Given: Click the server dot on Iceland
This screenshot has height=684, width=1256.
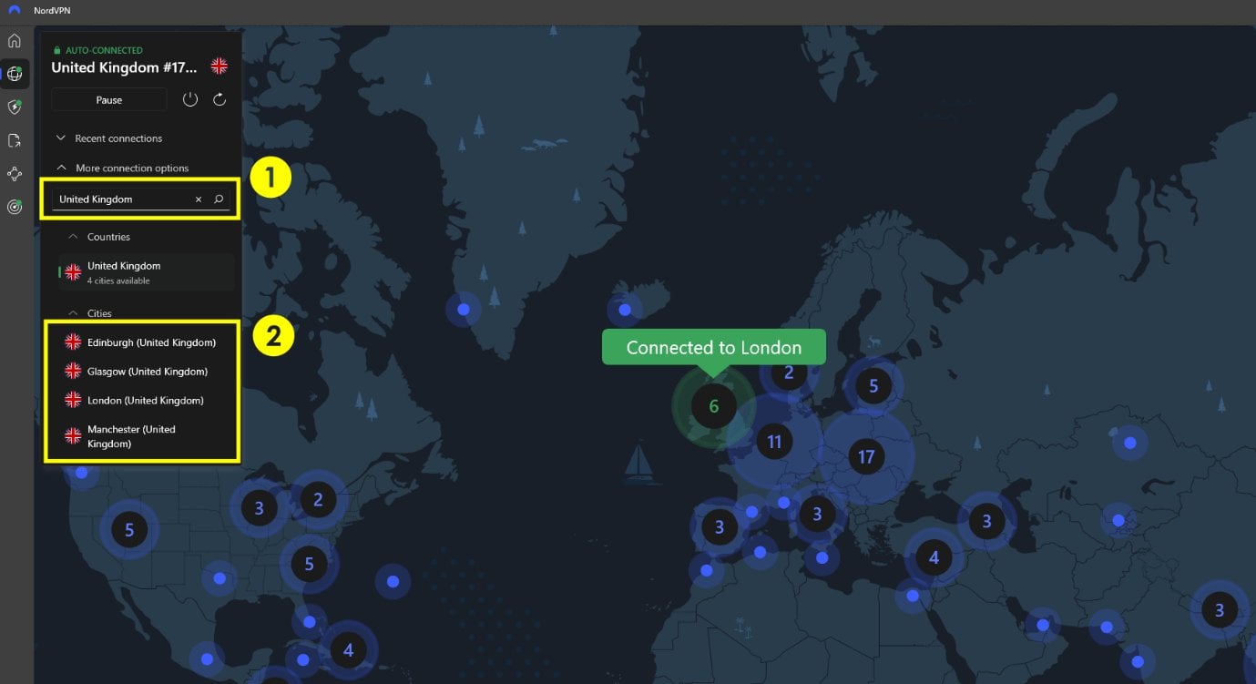Looking at the screenshot, I should click(625, 310).
